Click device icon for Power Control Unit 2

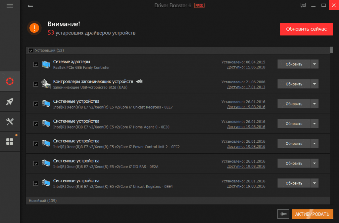(46, 144)
